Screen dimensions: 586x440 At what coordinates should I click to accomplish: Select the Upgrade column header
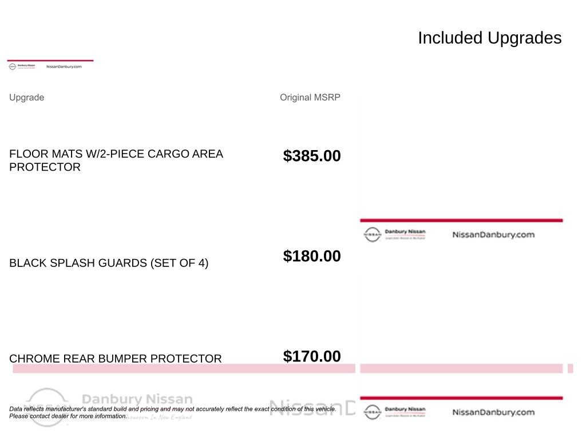coord(26,97)
